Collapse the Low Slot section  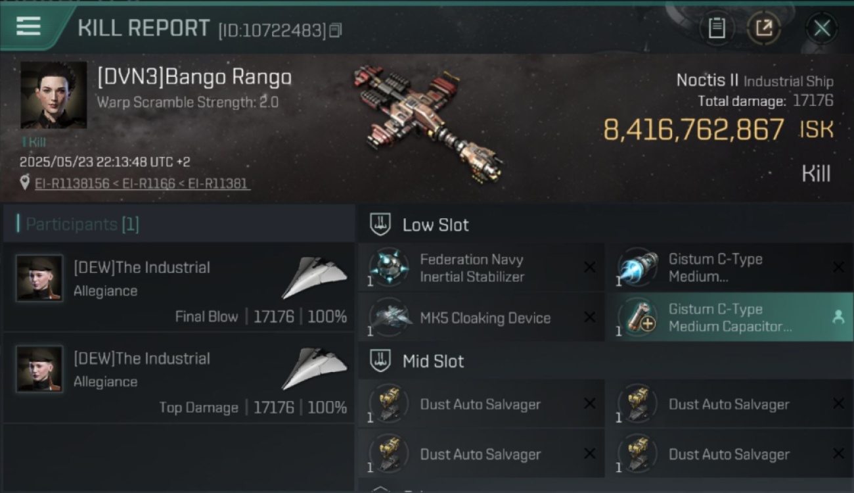380,225
